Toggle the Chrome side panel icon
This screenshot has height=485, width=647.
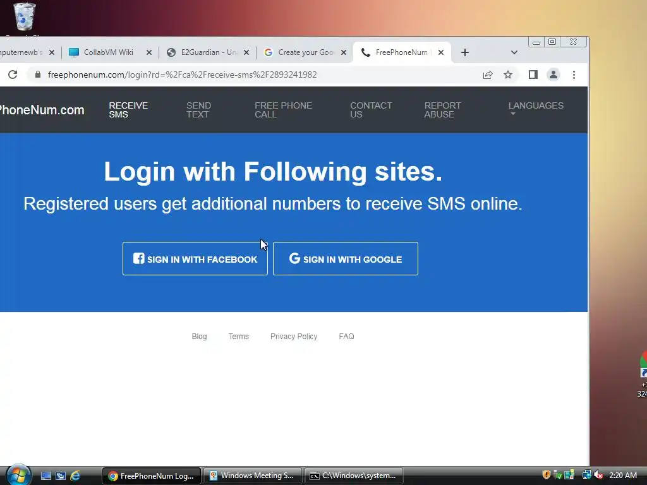pos(533,75)
